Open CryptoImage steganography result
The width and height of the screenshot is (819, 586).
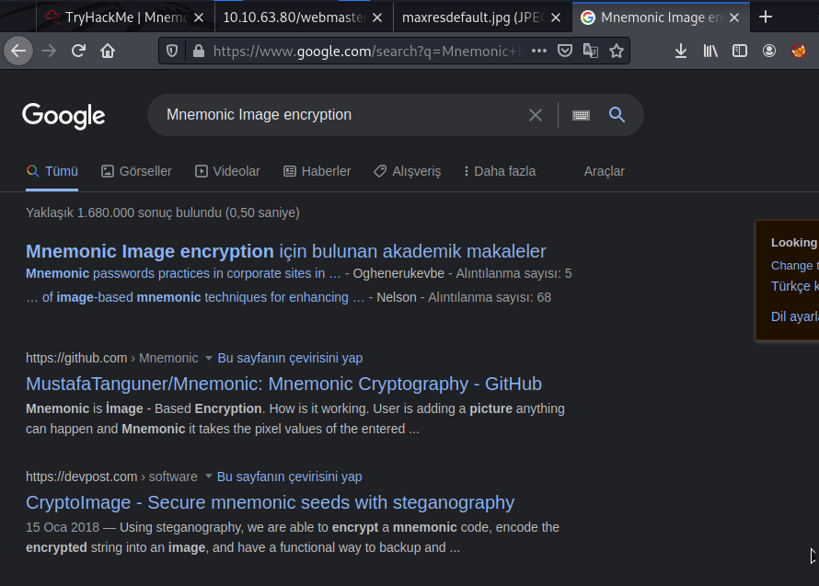pyautogui.click(x=270, y=502)
